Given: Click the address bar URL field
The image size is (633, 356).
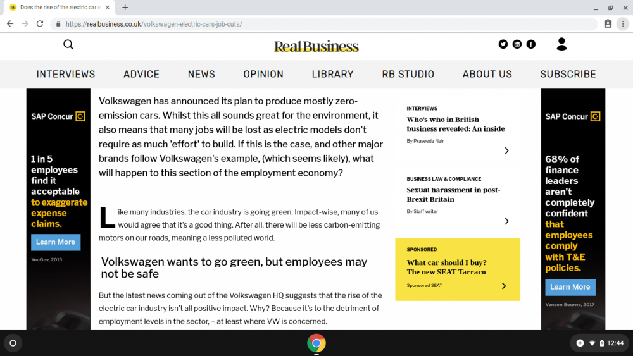Looking at the screenshot, I should [323, 24].
